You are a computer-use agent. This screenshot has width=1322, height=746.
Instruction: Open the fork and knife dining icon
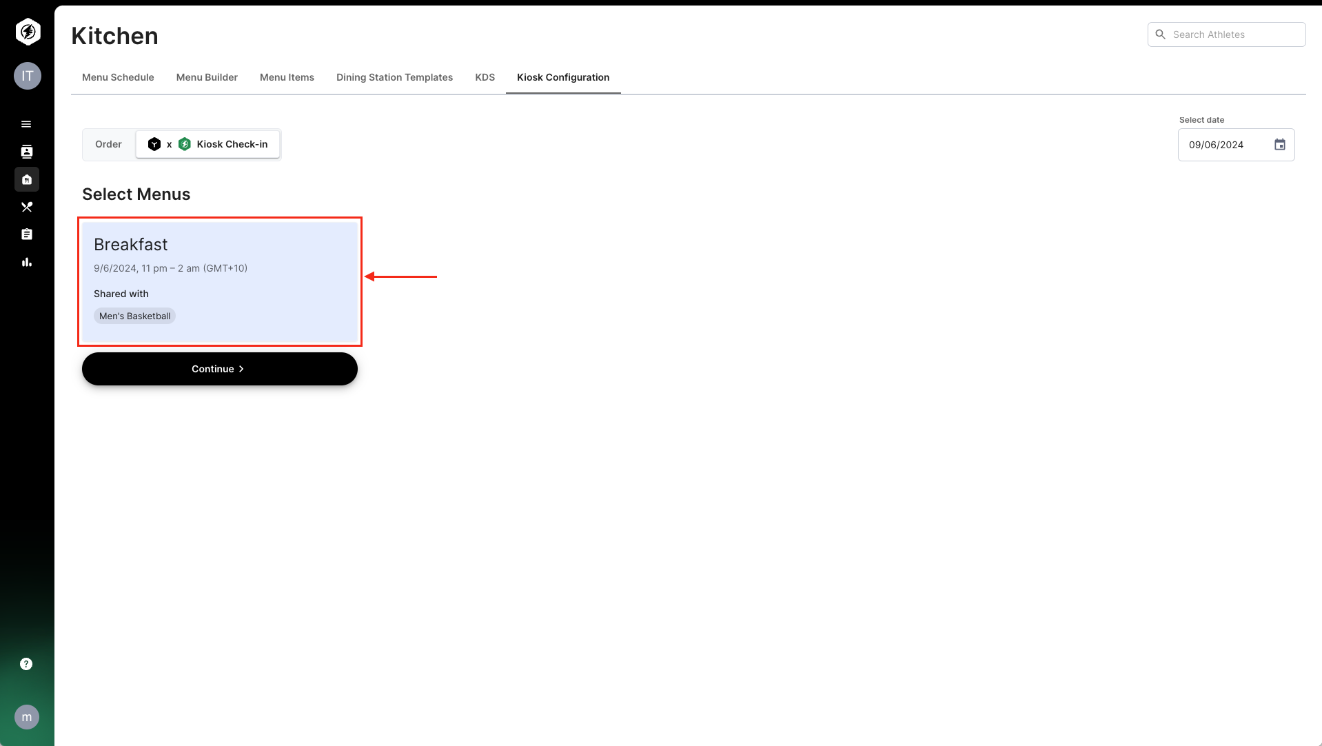click(27, 207)
